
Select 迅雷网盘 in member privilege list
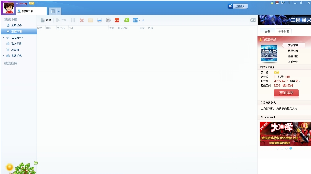293,56
